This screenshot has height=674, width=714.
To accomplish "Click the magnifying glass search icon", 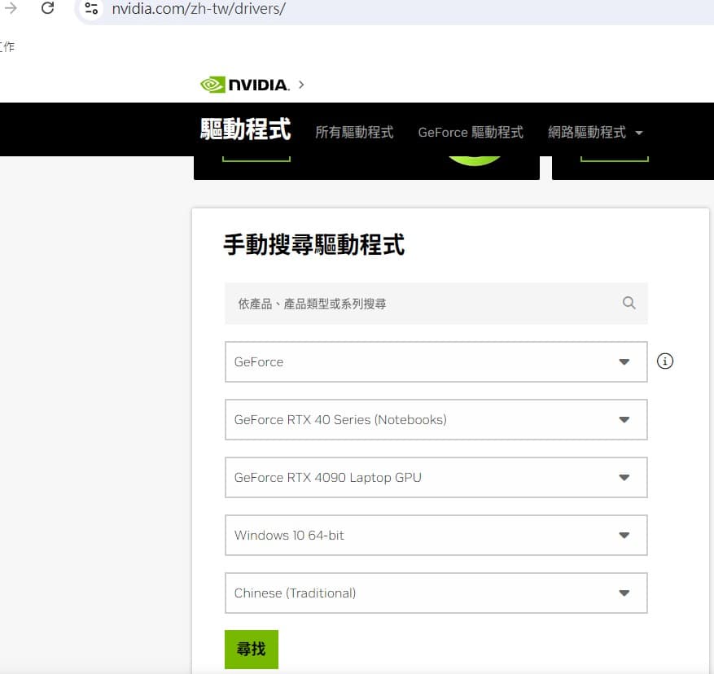I will [x=629, y=303].
